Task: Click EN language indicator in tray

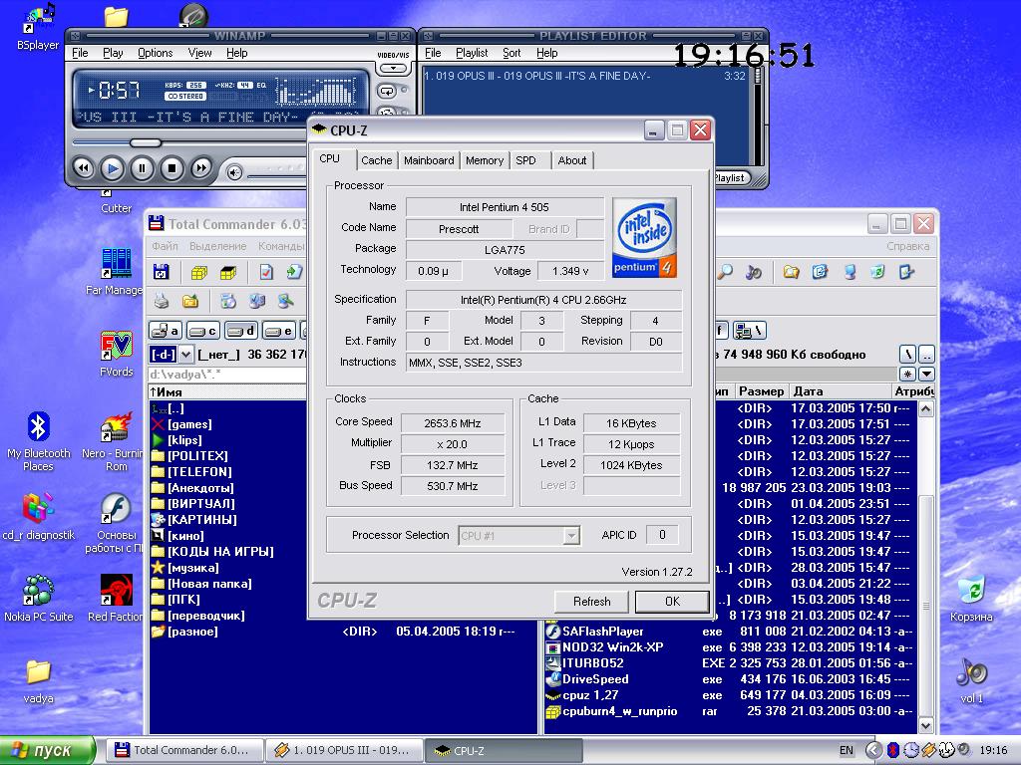Action: 846,751
